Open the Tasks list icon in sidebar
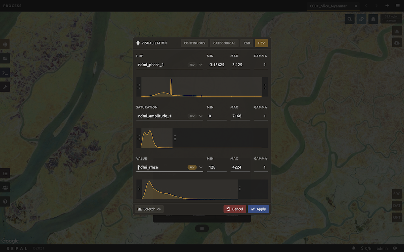 5,173
